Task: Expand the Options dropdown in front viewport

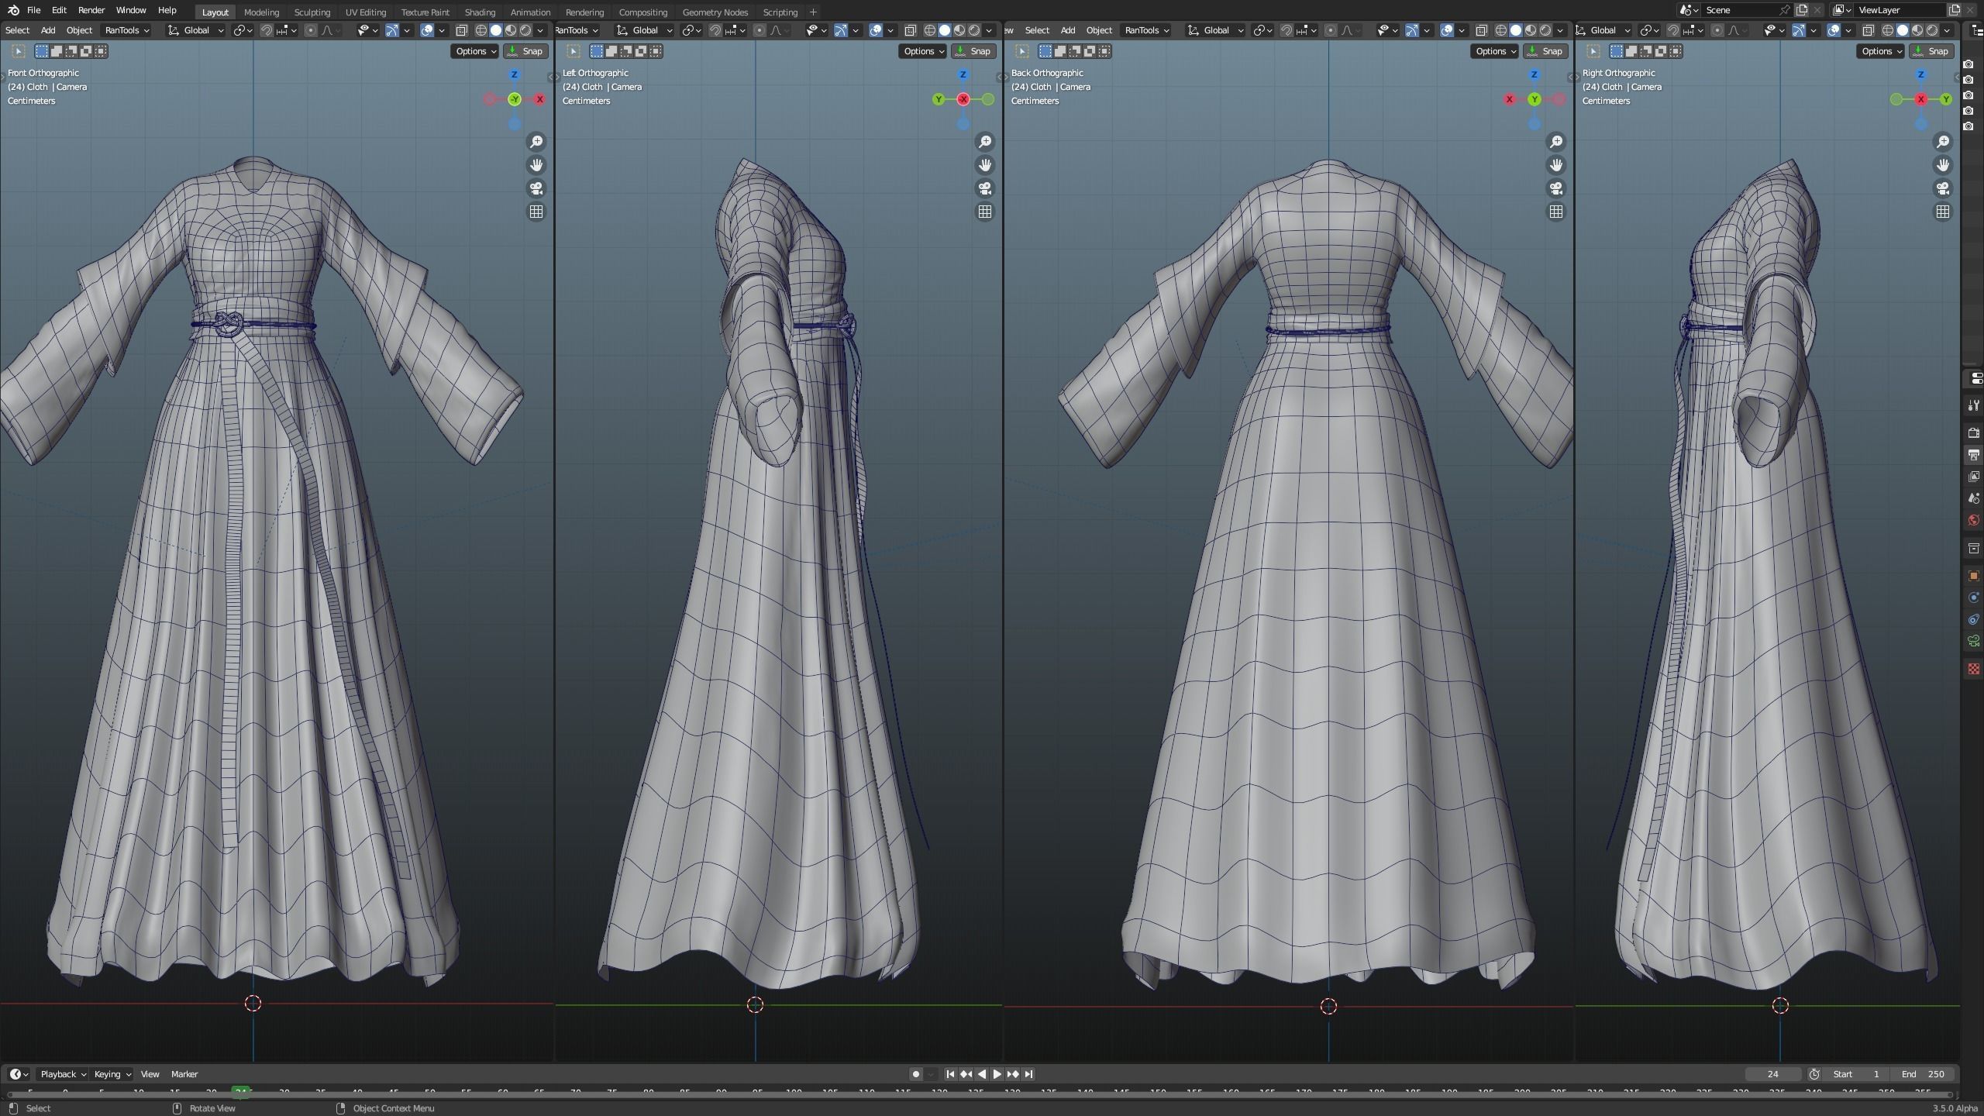Action: pos(474,50)
